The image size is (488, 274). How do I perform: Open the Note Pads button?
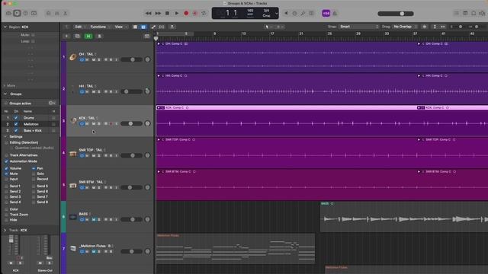click(465, 14)
